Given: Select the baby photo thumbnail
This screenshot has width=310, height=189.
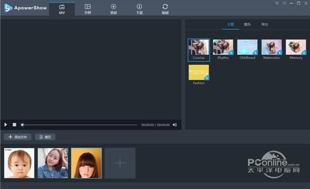Looking at the screenshot, I should 19,163.
